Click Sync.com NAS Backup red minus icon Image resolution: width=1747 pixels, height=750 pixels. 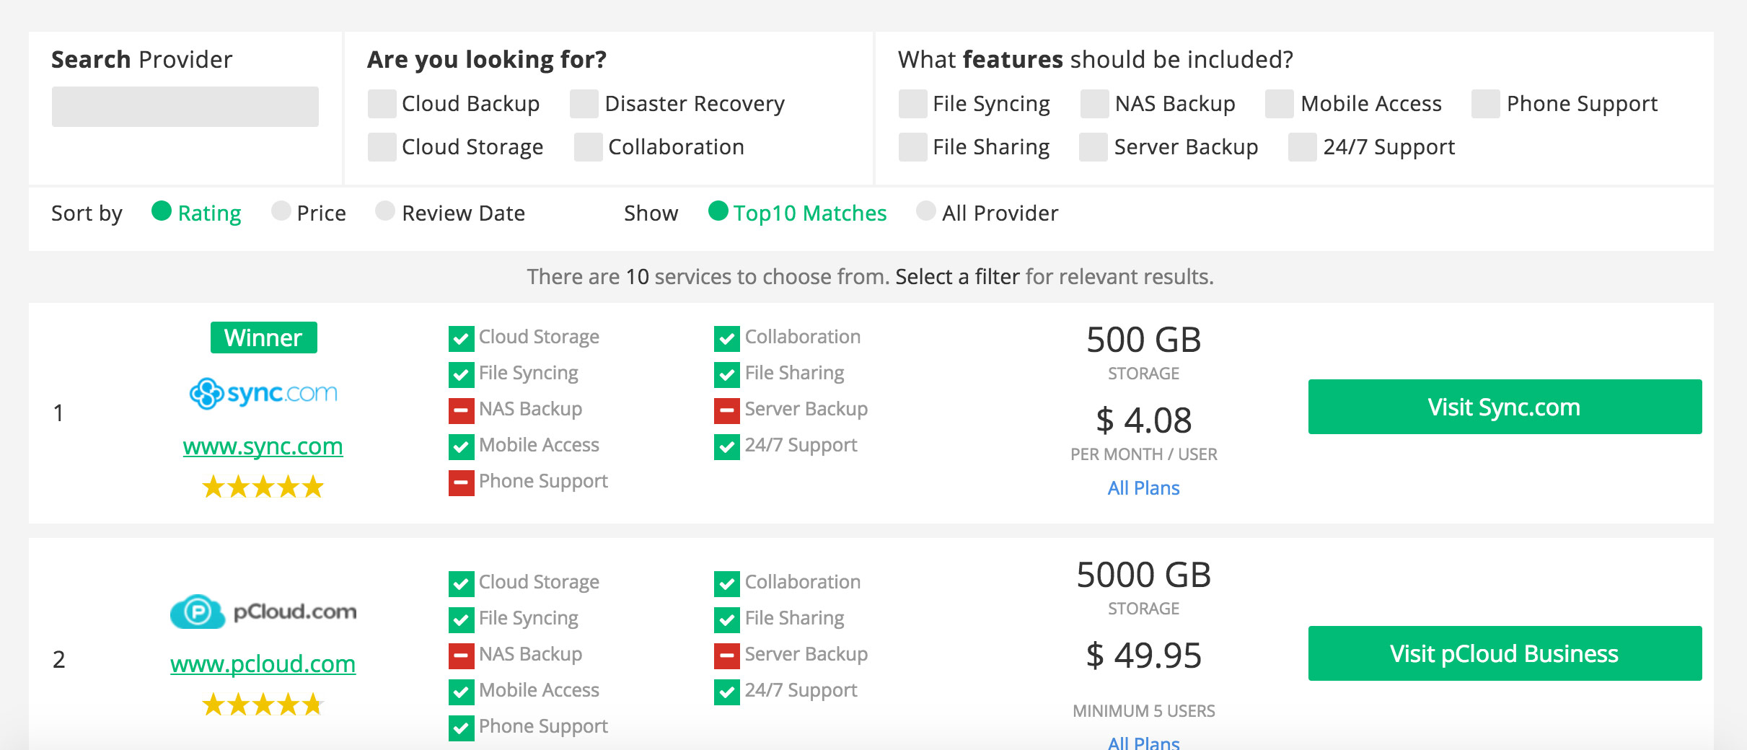point(461,410)
